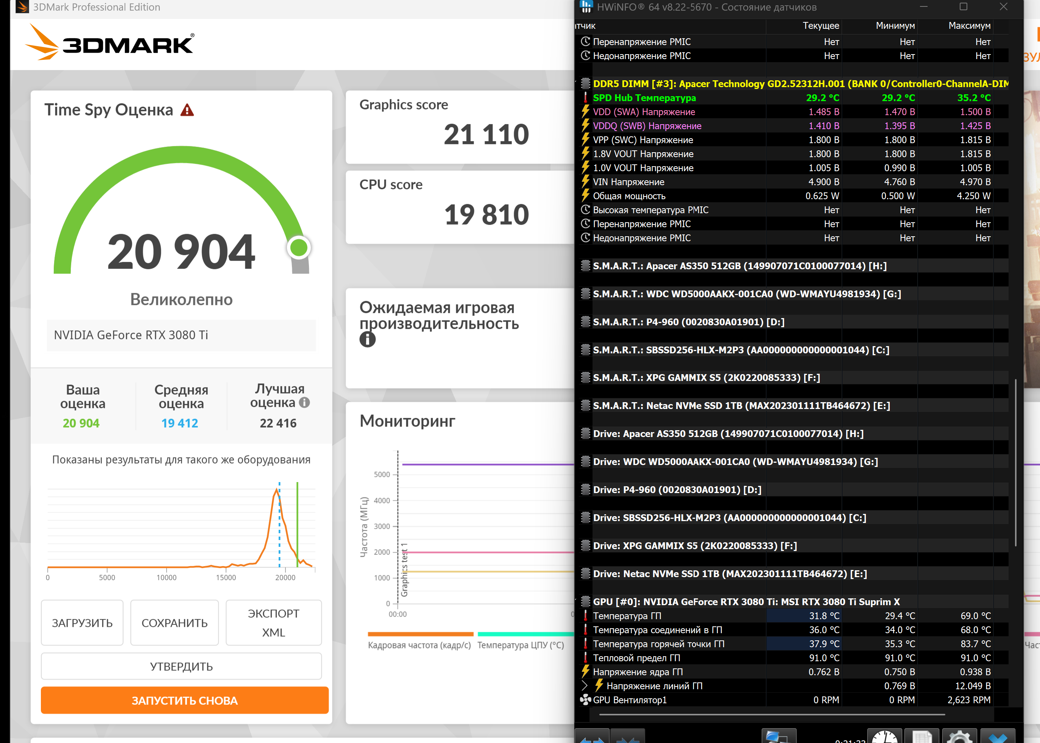Screen dimensions: 1040x743
Task: Toggle the Температура ЦПУ legend item
Action: tap(521, 645)
